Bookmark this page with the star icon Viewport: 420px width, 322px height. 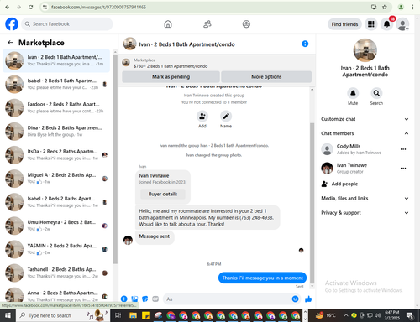385,7
